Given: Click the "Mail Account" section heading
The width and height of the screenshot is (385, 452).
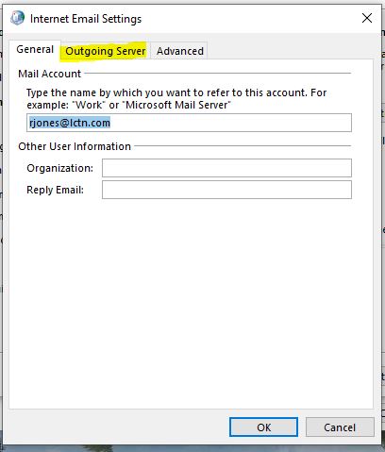Looking at the screenshot, I should point(49,74).
